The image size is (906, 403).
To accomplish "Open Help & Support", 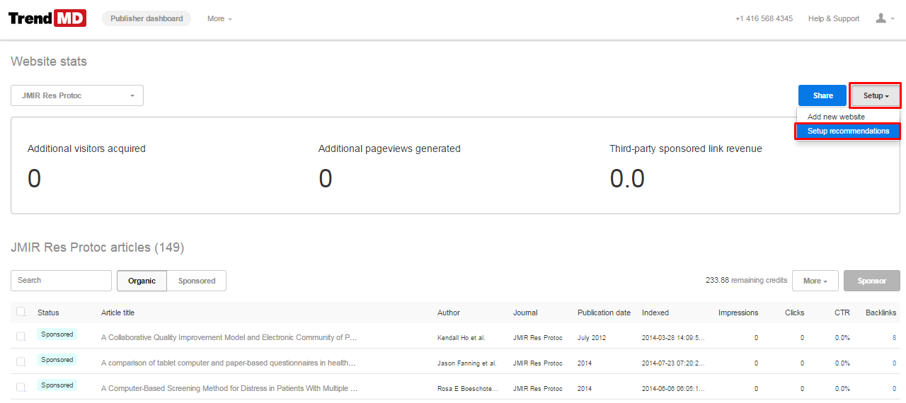I will 834,18.
